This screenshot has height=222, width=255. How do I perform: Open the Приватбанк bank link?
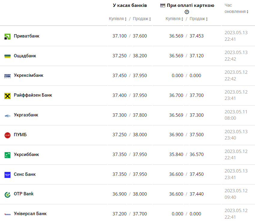pos(26,36)
